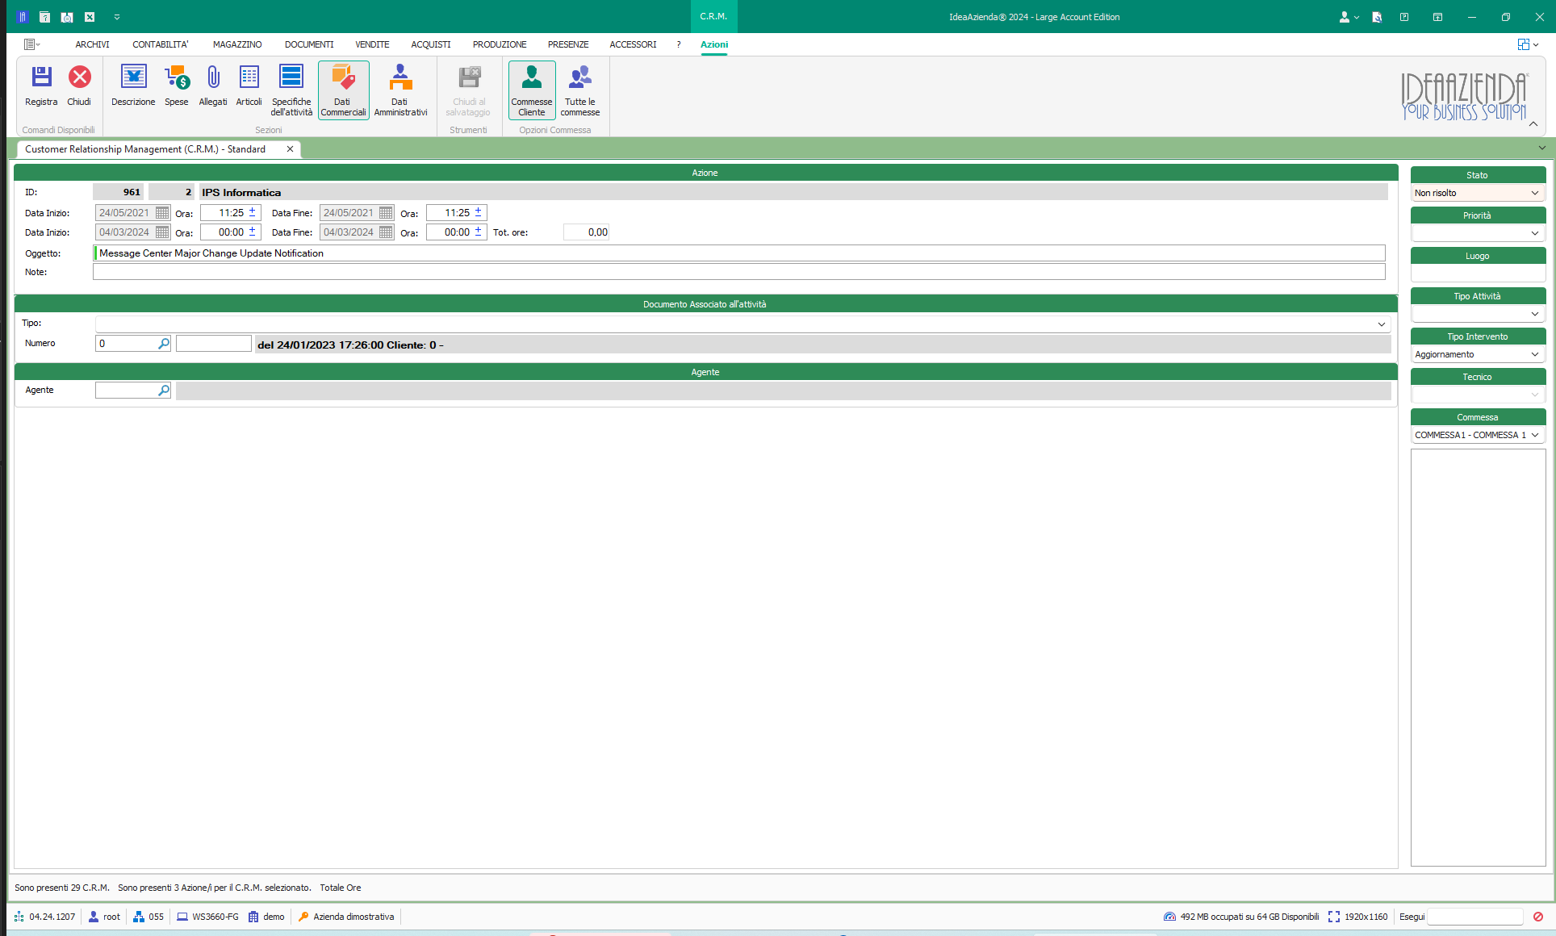
Task: Search Agente with magnifier icon
Action: pyautogui.click(x=164, y=391)
